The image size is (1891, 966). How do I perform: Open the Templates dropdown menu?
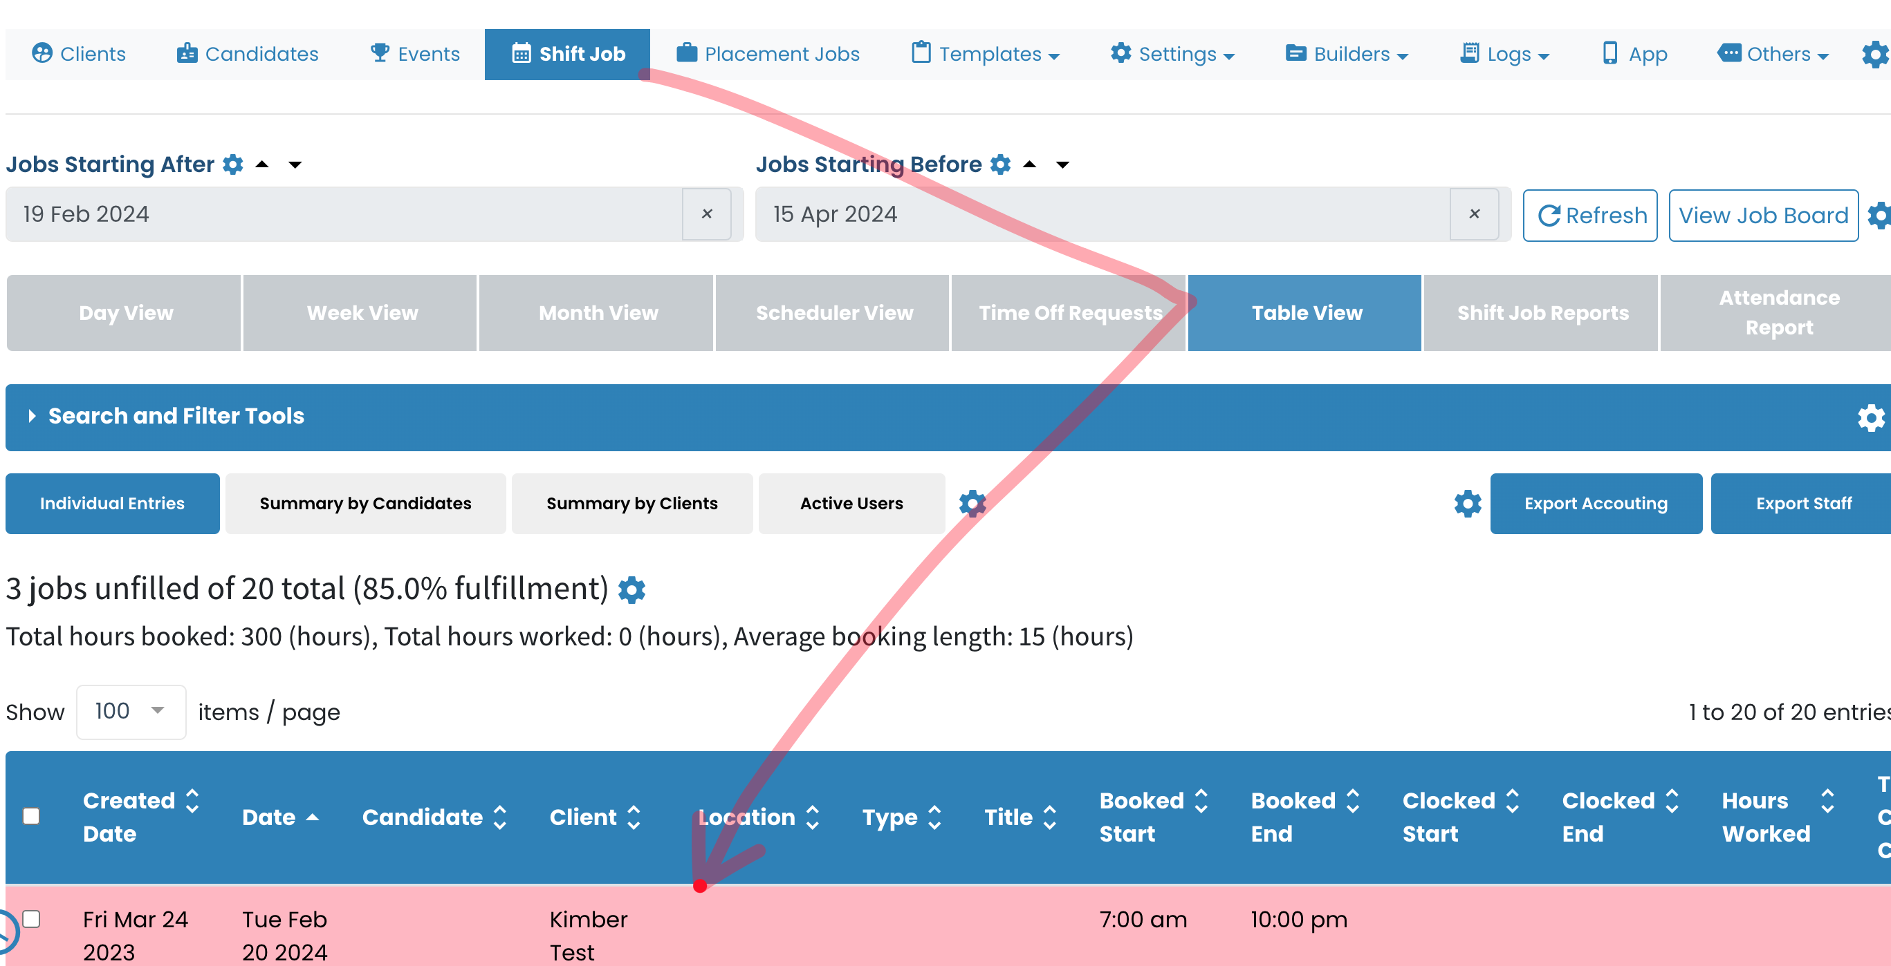(985, 55)
